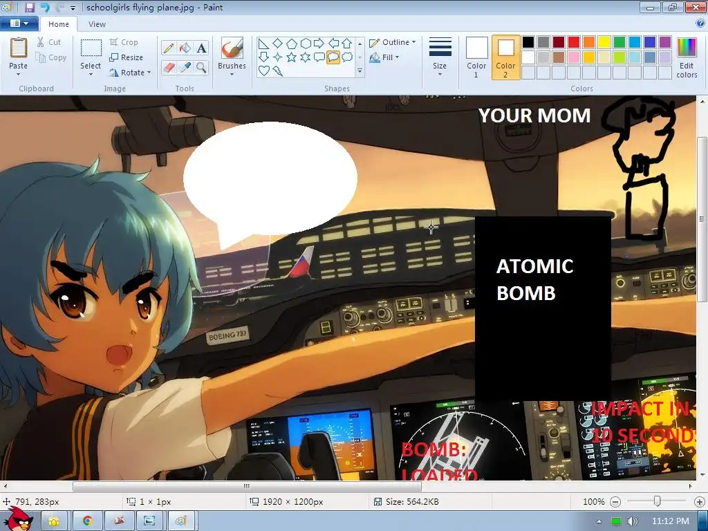Open the Paste dropdown arrow
708x531 pixels.
(x=18, y=75)
